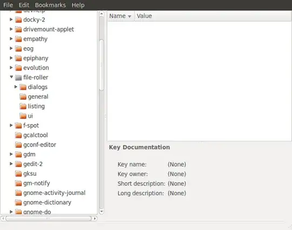Click the Key name (None) value
The height and width of the screenshot is (230, 292).
click(x=177, y=164)
